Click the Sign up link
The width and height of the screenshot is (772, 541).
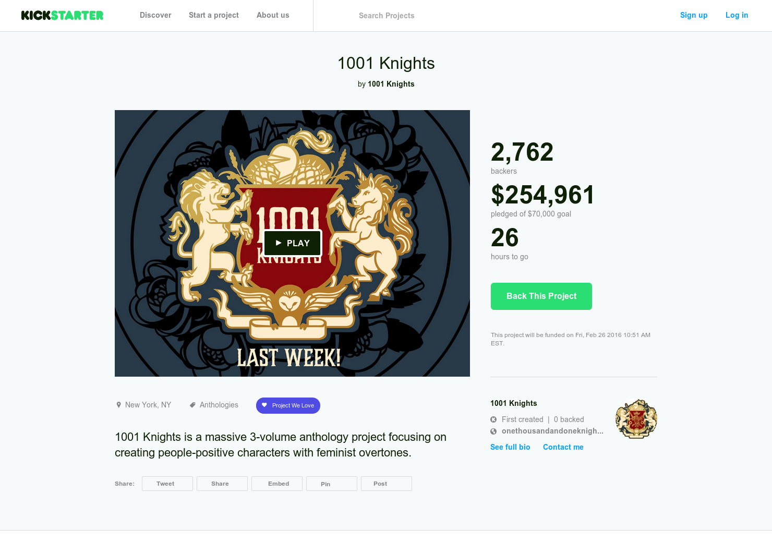[694, 15]
